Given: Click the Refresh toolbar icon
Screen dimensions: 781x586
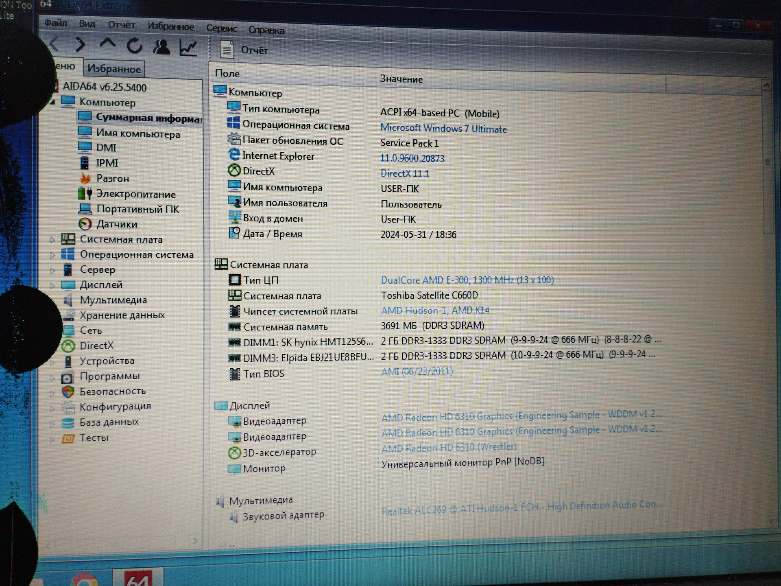Looking at the screenshot, I should click(x=135, y=45).
